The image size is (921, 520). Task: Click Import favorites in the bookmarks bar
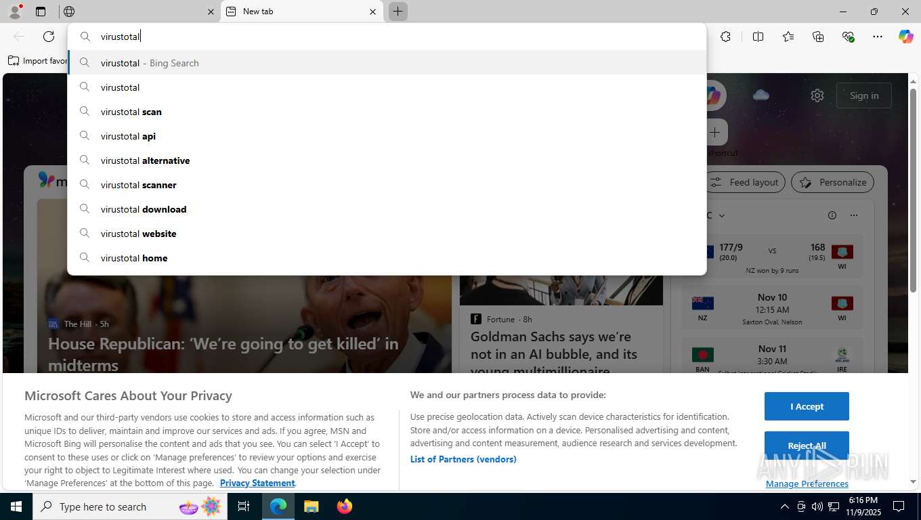38,61
